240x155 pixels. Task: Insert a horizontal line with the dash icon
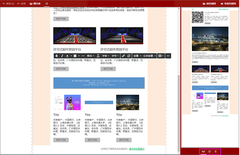pos(83,56)
